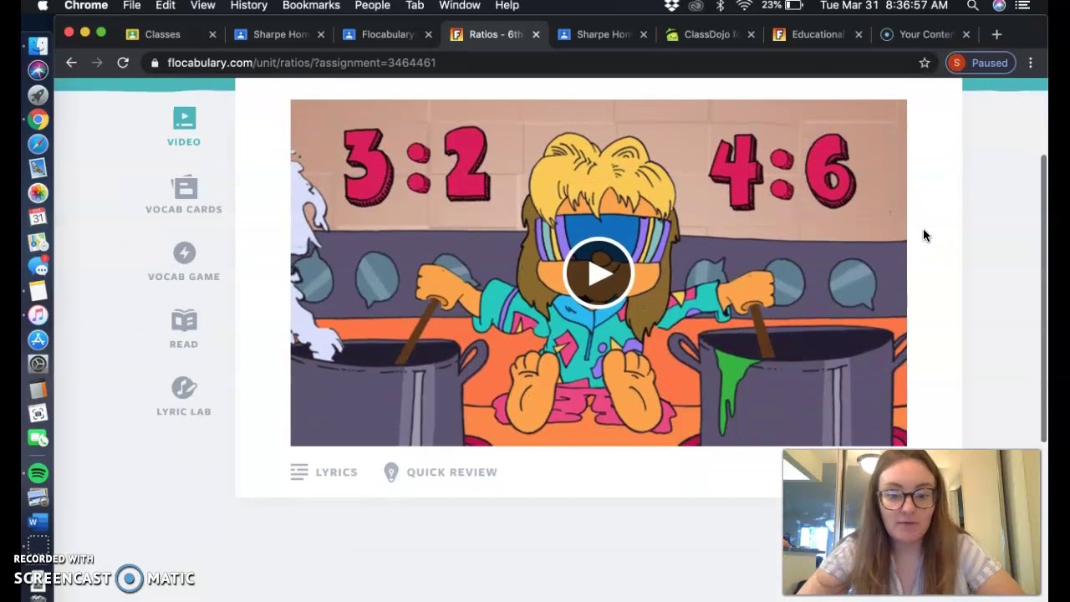
Task: Bookmark this page with the star
Action: pyautogui.click(x=925, y=63)
